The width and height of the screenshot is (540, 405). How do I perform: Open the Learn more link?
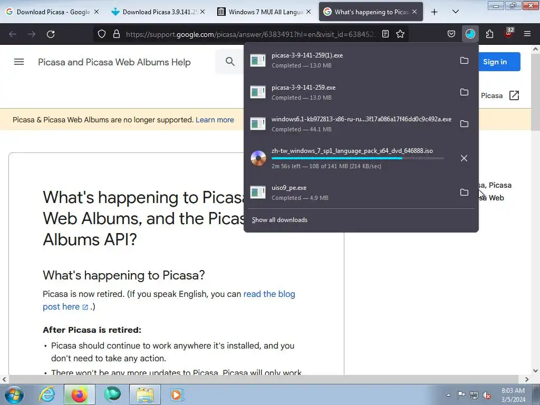215,120
